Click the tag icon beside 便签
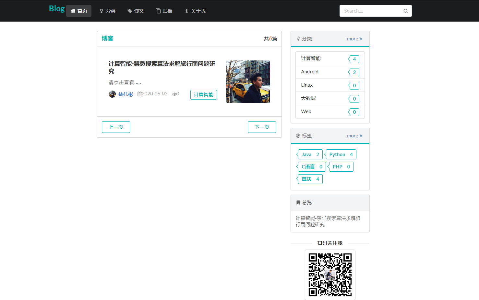 click(130, 11)
